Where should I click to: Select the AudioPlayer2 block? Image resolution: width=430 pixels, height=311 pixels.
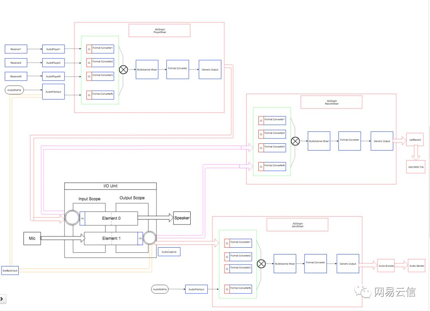[53, 63]
